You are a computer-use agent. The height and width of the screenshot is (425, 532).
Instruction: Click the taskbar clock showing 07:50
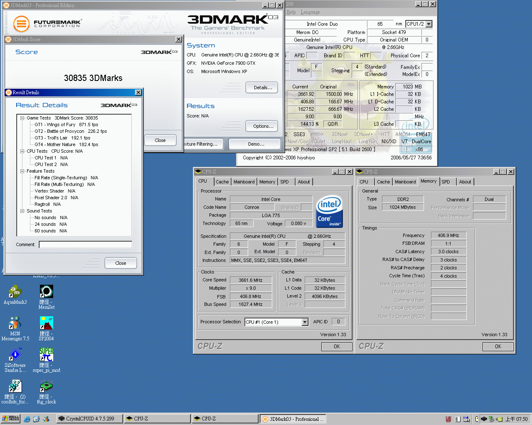516,419
